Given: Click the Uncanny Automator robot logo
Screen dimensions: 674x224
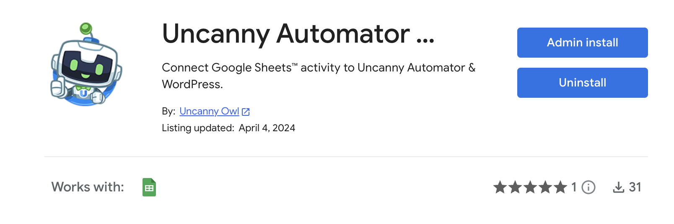Looking at the screenshot, I should (x=86, y=65).
